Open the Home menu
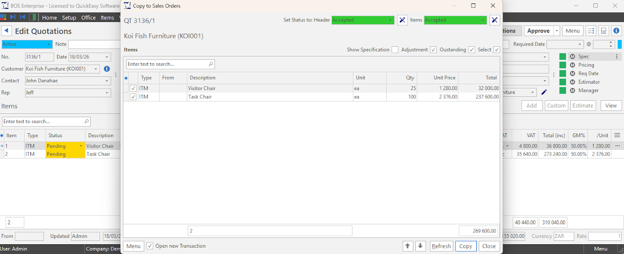 pos(49,18)
